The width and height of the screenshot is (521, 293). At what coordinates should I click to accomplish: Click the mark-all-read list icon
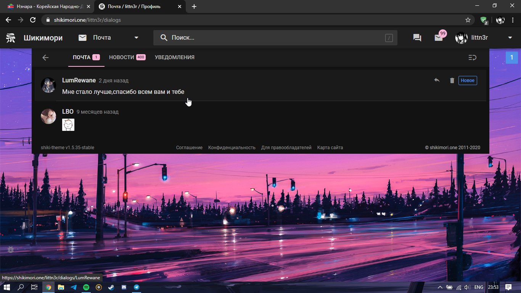(472, 58)
